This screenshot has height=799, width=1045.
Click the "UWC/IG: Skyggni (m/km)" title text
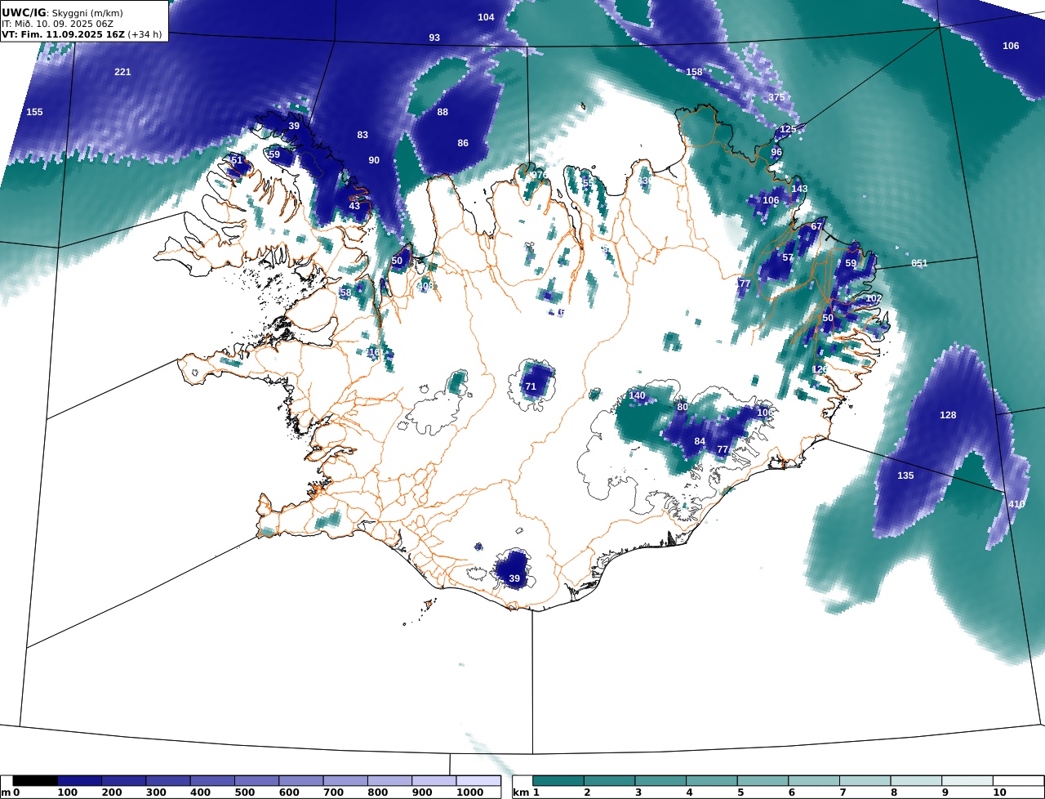[63, 13]
